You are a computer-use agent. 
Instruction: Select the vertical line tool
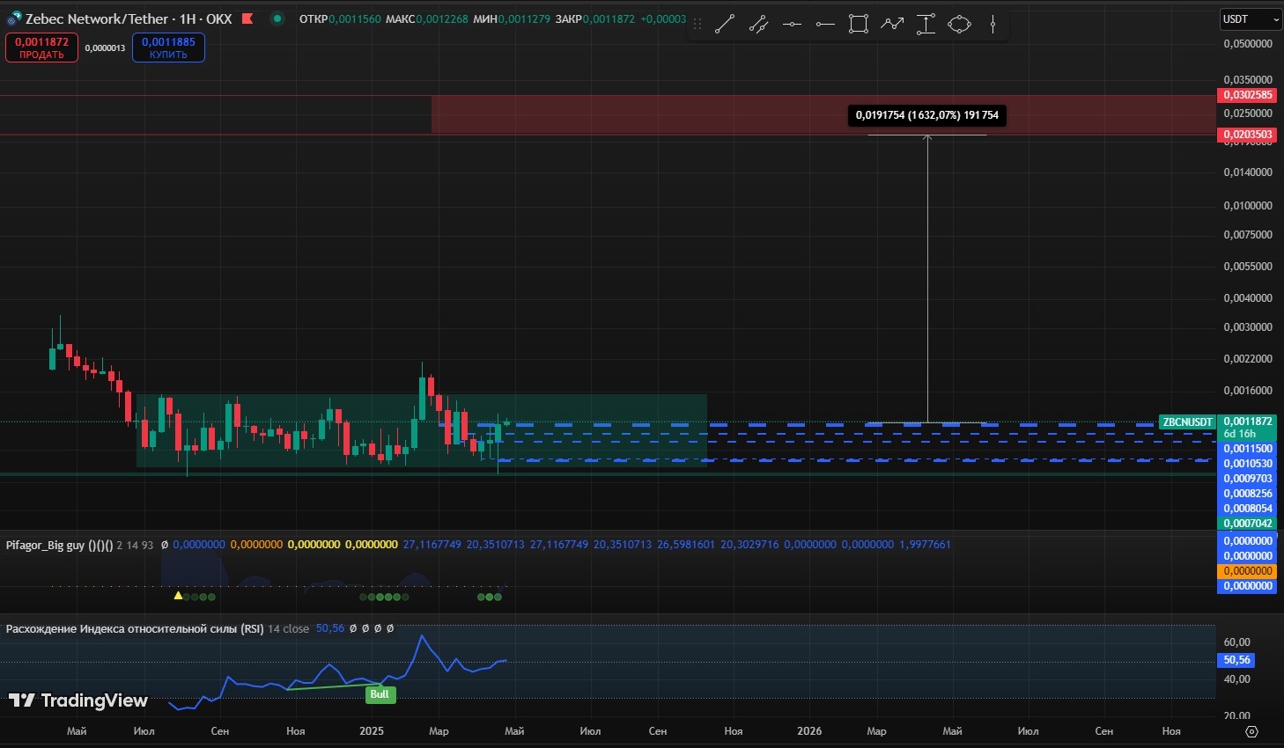click(x=993, y=25)
